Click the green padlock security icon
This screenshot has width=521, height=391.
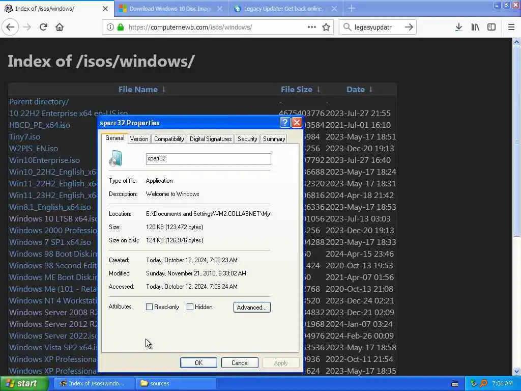coord(121,27)
